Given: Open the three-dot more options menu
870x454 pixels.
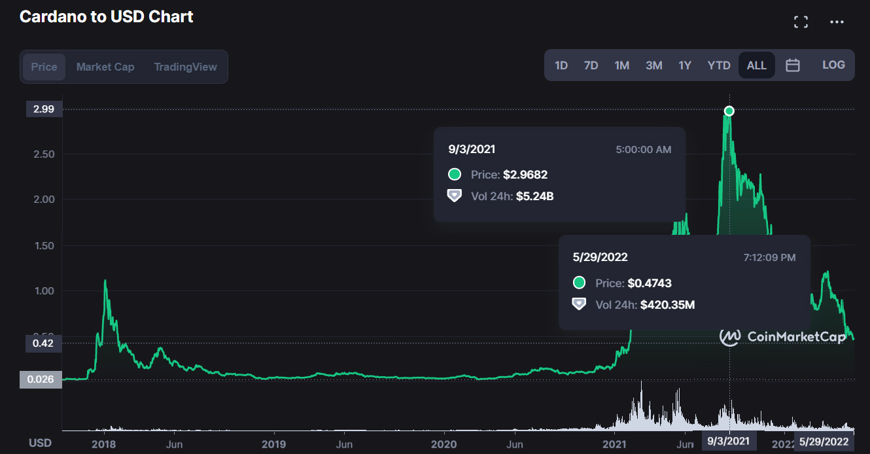Looking at the screenshot, I should click(837, 22).
